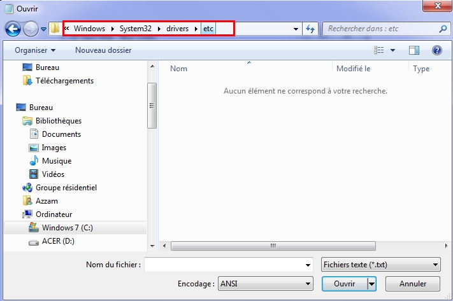
Task: Open the help question mark icon
Action: 437,50
